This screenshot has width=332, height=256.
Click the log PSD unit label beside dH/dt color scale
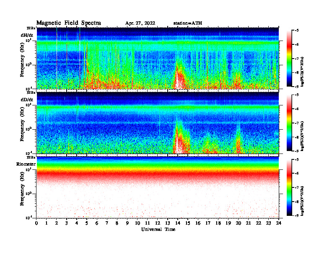point(303,72)
